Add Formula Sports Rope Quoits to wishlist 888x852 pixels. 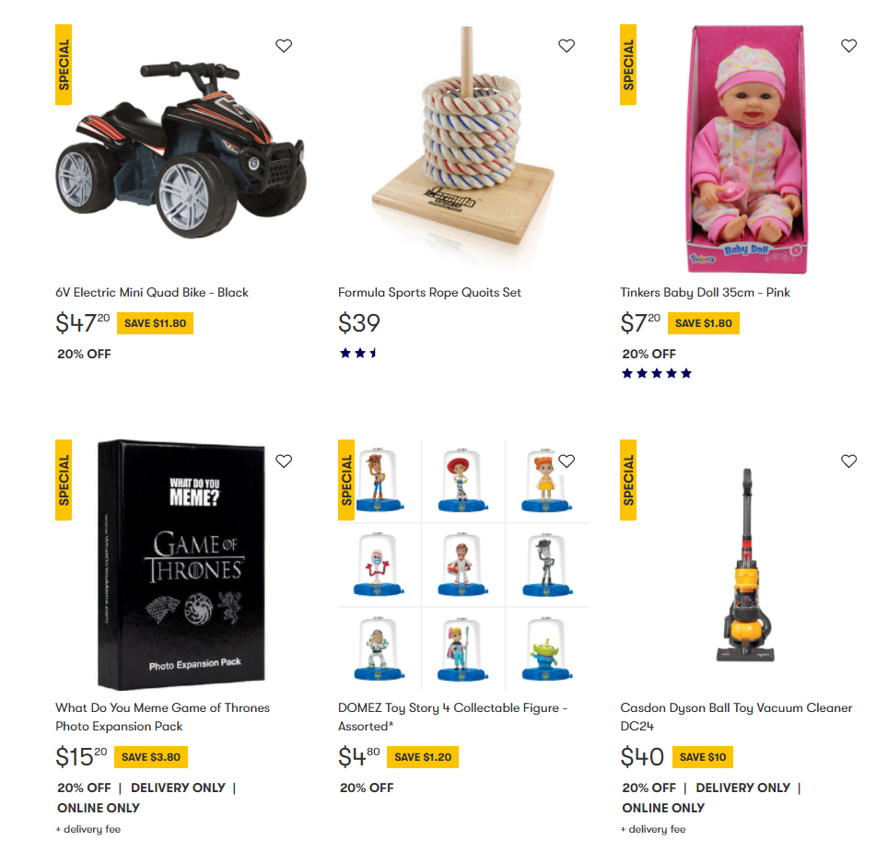coord(567,45)
